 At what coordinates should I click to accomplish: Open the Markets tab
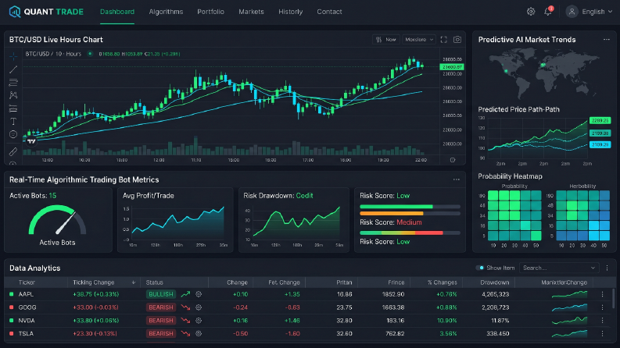(251, 12)
